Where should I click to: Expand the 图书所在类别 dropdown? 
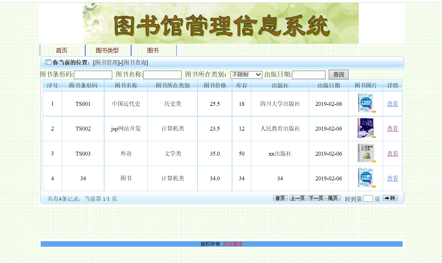click(246, 75)
